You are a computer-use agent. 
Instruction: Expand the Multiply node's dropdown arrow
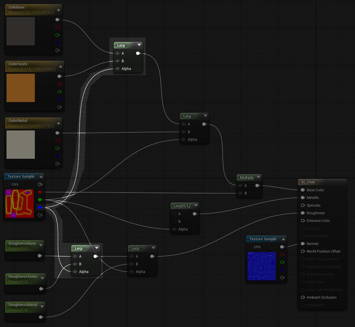tap(259, 177)
